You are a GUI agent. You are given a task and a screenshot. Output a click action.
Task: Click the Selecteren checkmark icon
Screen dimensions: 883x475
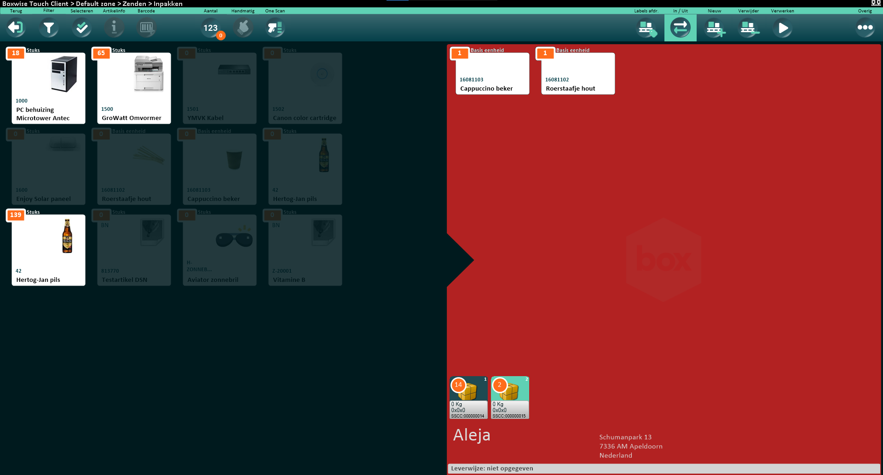[82, 28]
